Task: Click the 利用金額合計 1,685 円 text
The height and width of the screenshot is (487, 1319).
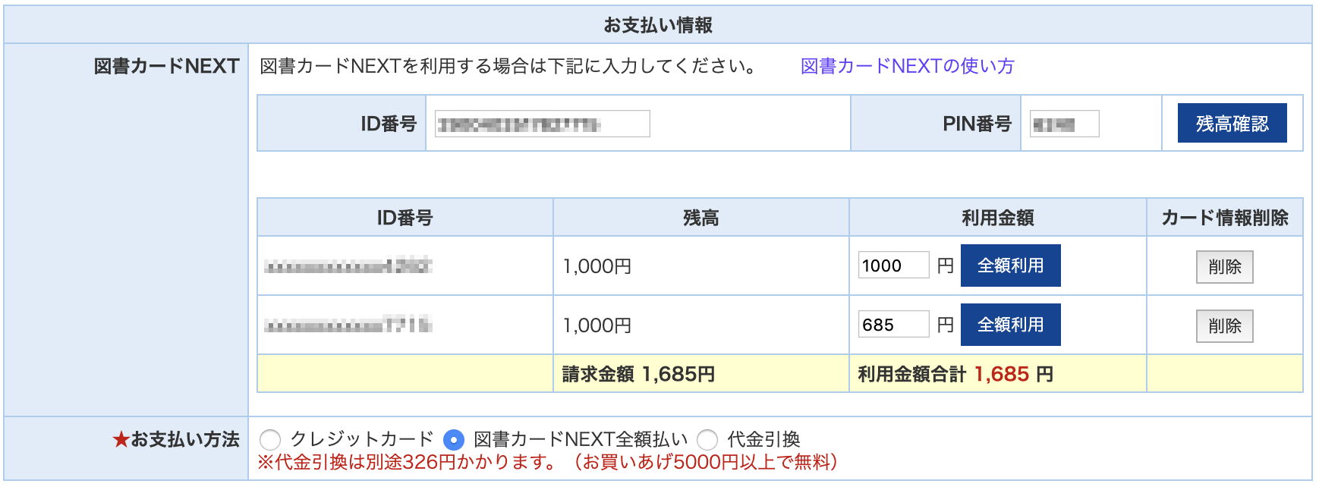Action: 955,374
